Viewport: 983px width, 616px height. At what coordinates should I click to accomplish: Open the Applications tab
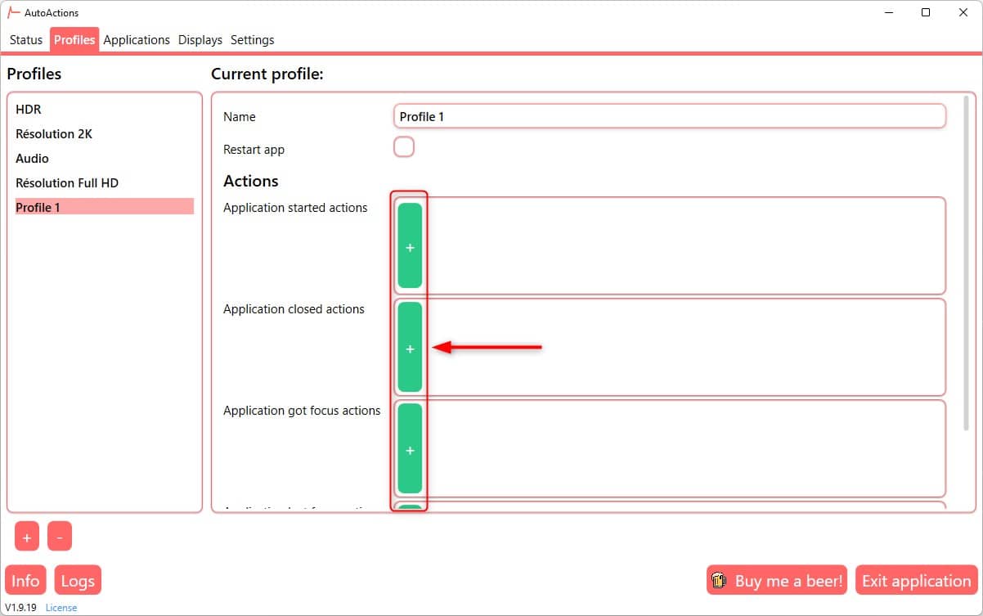pyautogui.click(x=137, y=40)
